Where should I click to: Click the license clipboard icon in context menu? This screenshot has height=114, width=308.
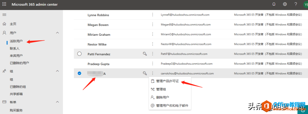pyautogui.click(x=153, y=81)
